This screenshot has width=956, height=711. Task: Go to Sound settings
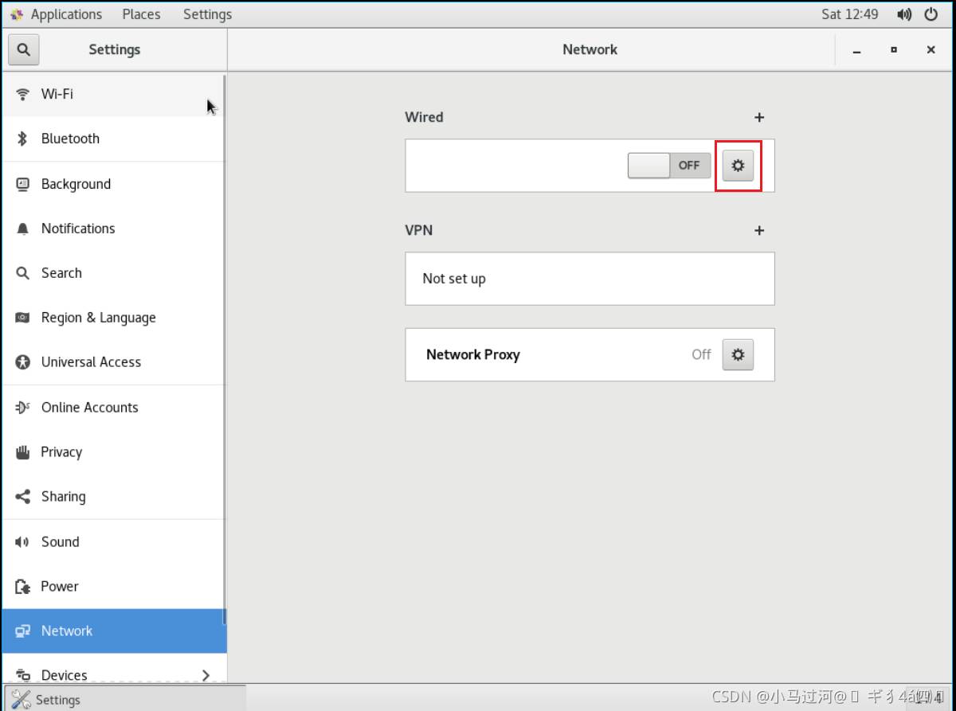pyautogui.click(x=60, y=541)
